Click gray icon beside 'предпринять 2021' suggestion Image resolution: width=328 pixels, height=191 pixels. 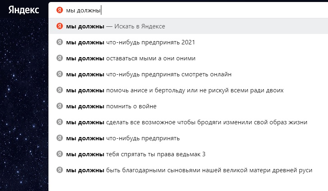pyautogui.click(x=60, y=42)
